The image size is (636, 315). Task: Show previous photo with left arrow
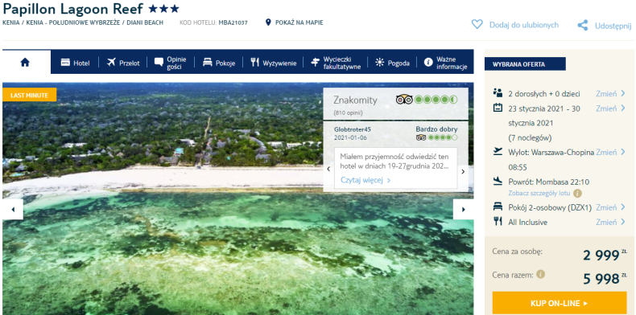click(13, 210)
